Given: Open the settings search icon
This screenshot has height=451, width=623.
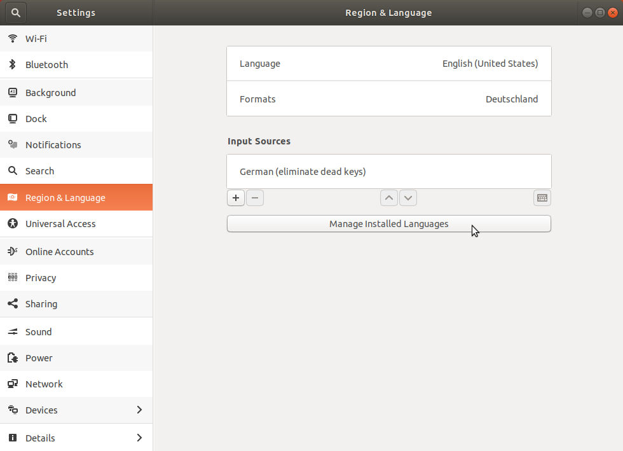Looking at the screenshot, I should click(x=15, y=12).
